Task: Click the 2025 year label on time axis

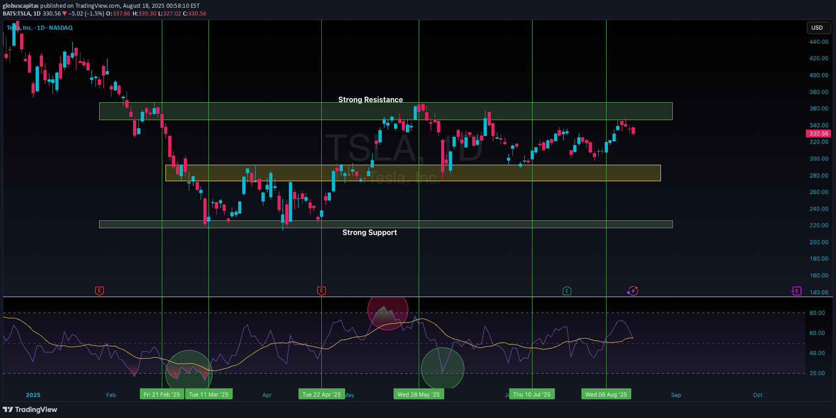Action: [33, 395]
